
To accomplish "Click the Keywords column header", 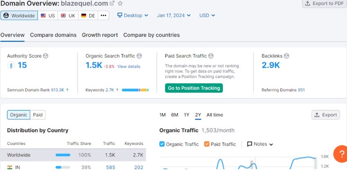I will 134,144.
